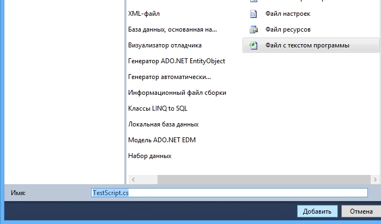
Task: Choose База данных, основанная на... item
Action: (172, 29)
